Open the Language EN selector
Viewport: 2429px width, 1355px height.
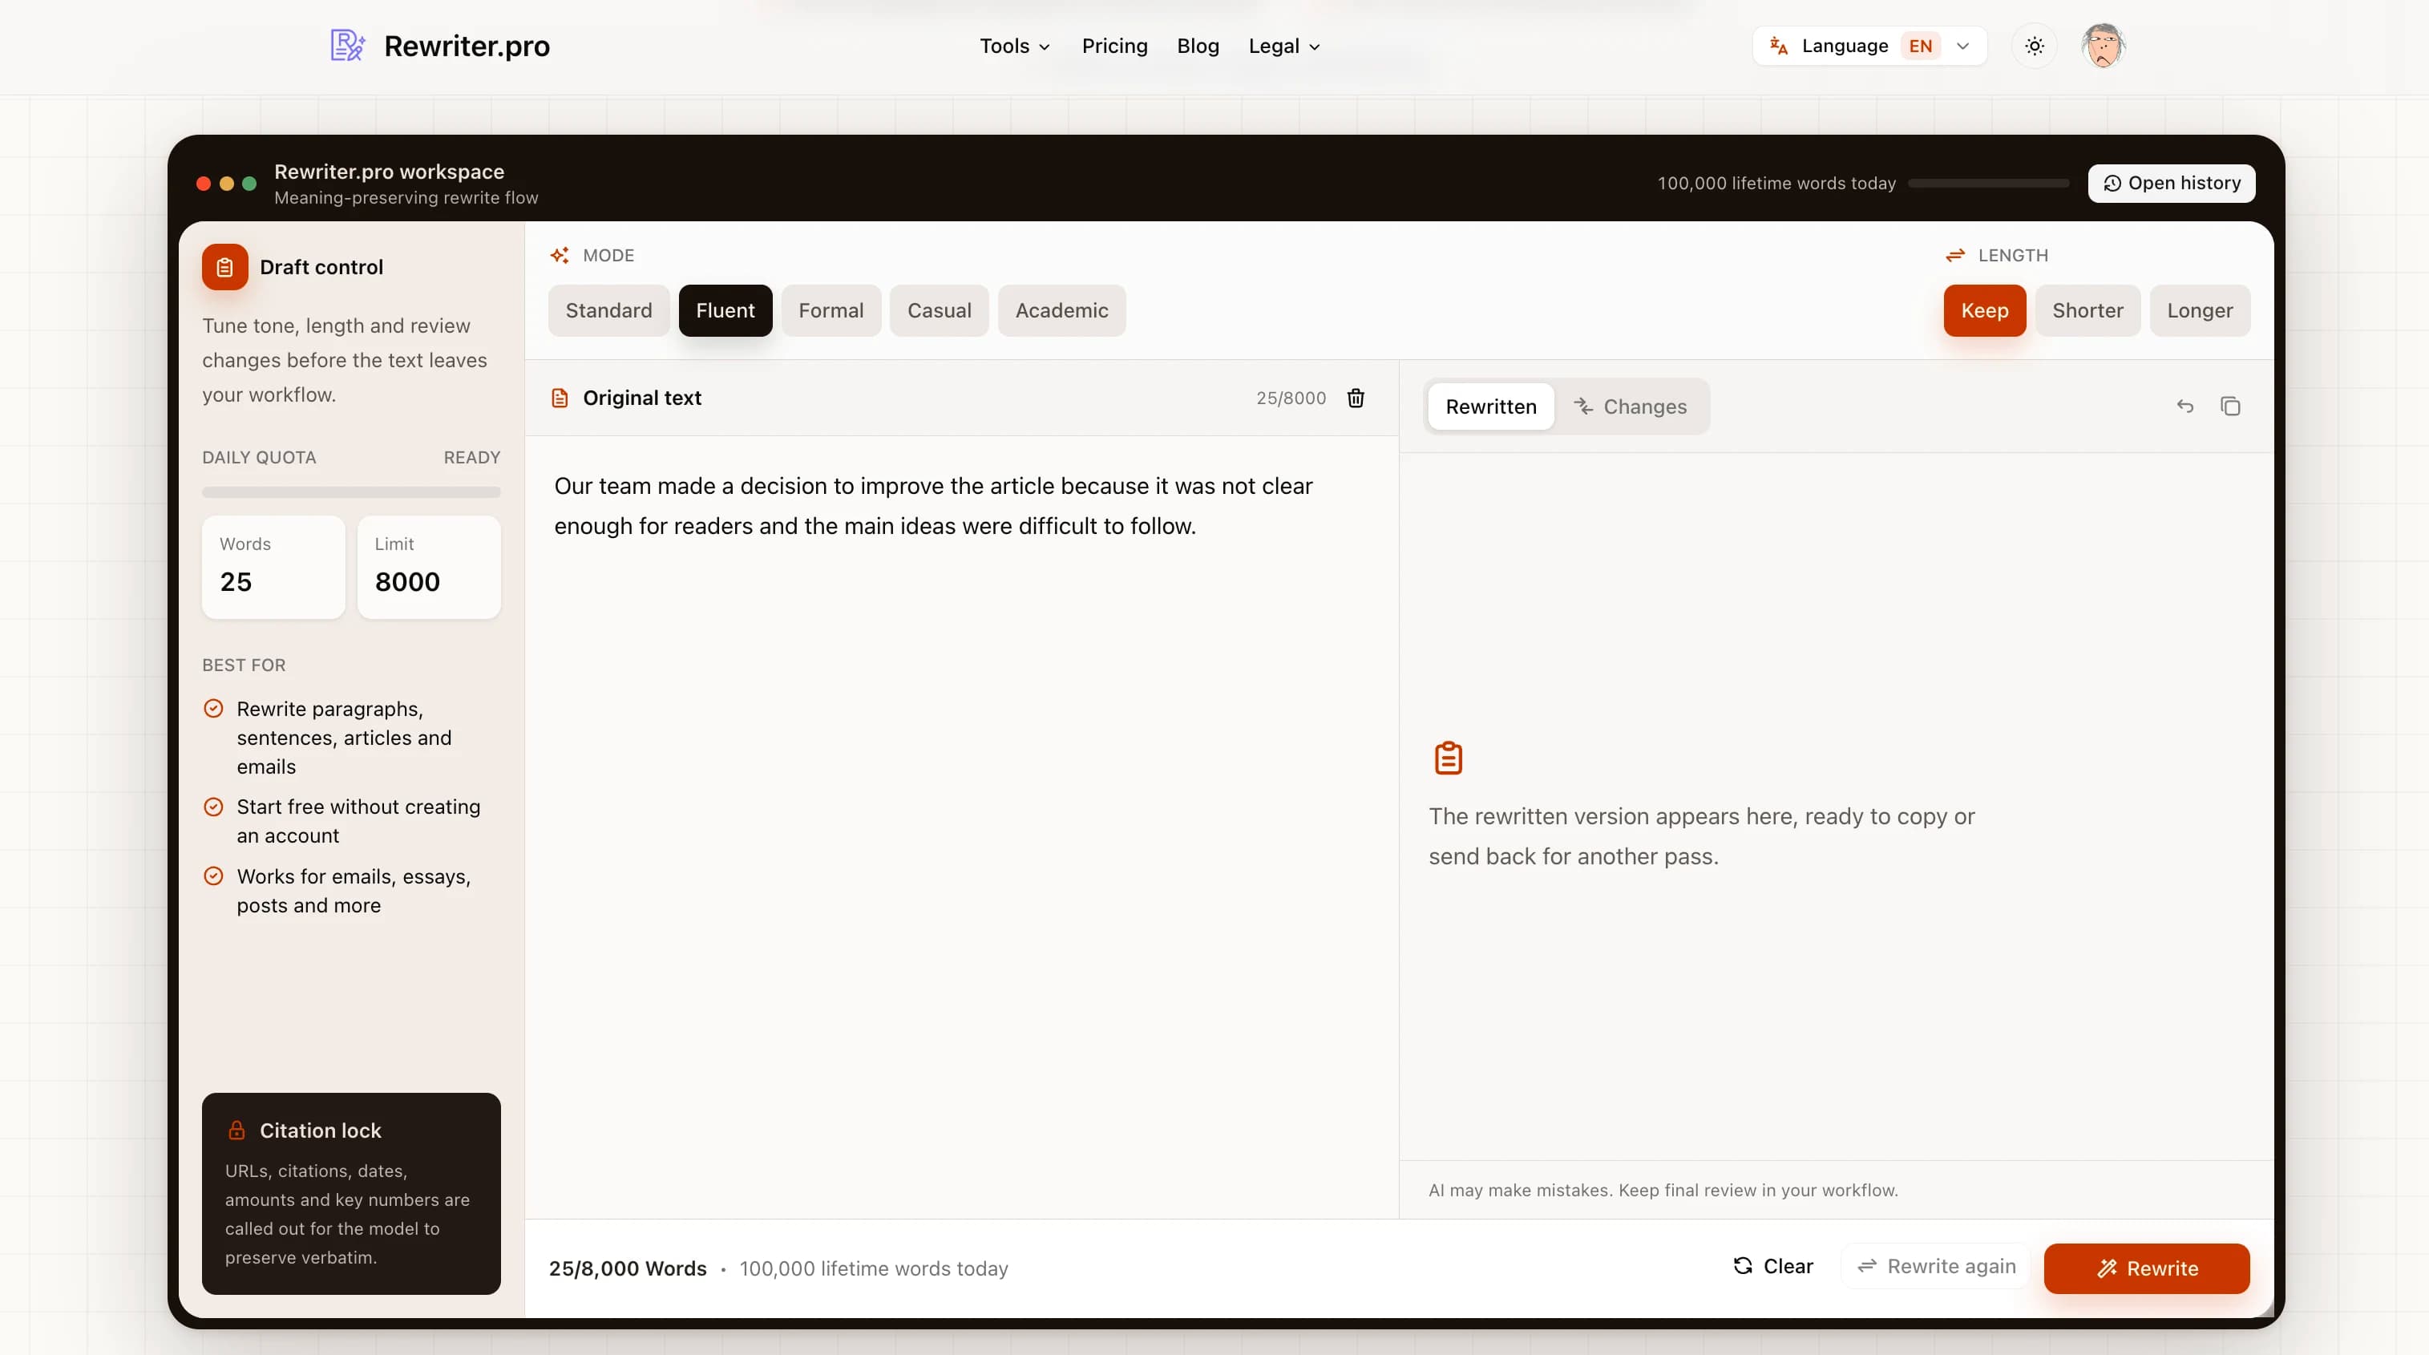coord(1869,45)
